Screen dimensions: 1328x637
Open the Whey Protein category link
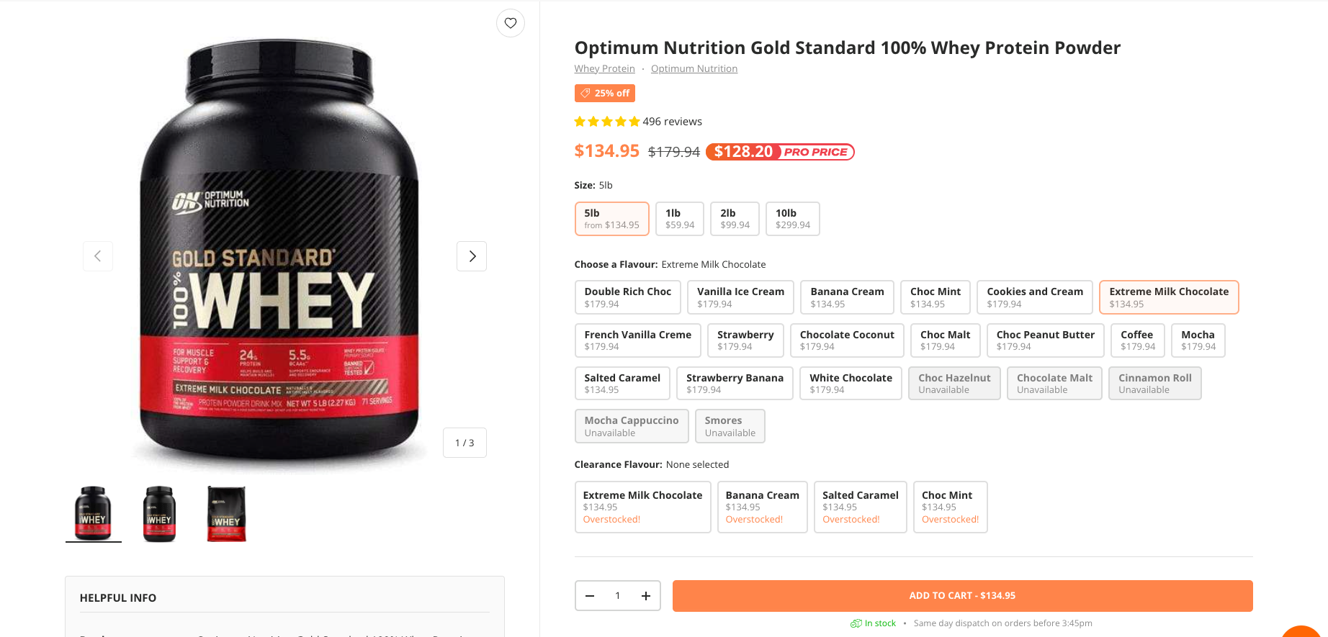[604, 69]
